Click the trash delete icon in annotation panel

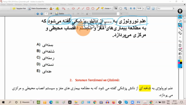click(180, 45)
